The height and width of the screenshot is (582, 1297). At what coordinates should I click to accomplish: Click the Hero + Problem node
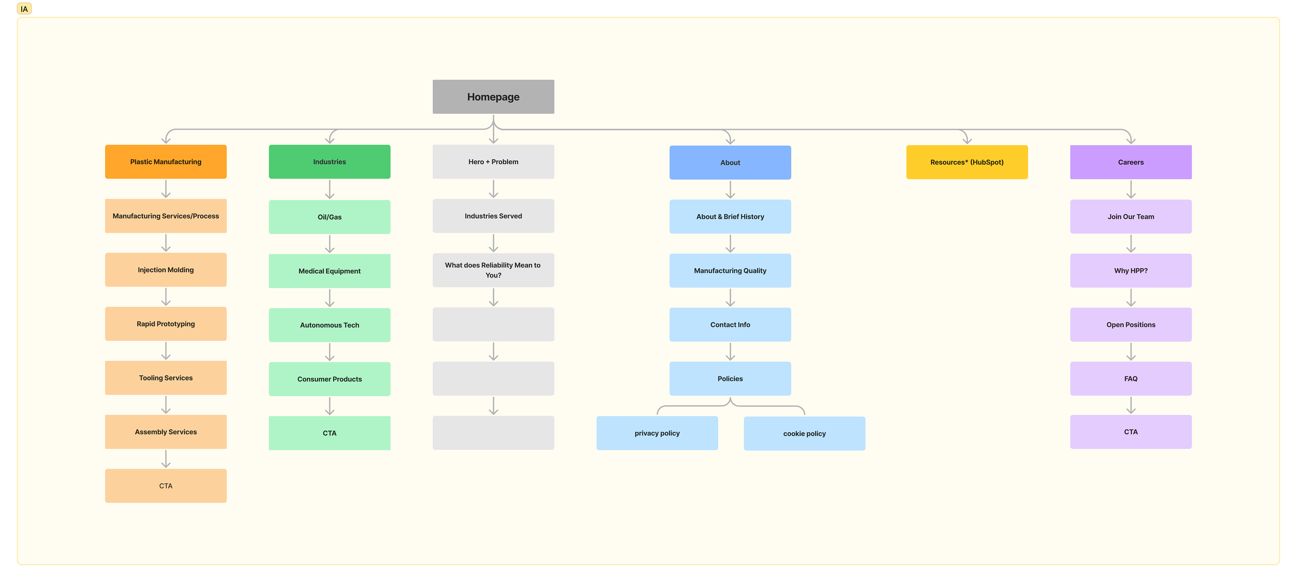493,161
